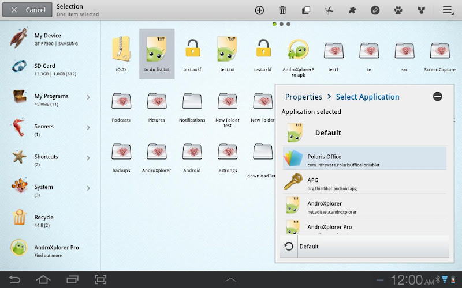Click the current Default application entry
Screen dimensions: 462x288
pyautogui.click(x=364, y=133)
